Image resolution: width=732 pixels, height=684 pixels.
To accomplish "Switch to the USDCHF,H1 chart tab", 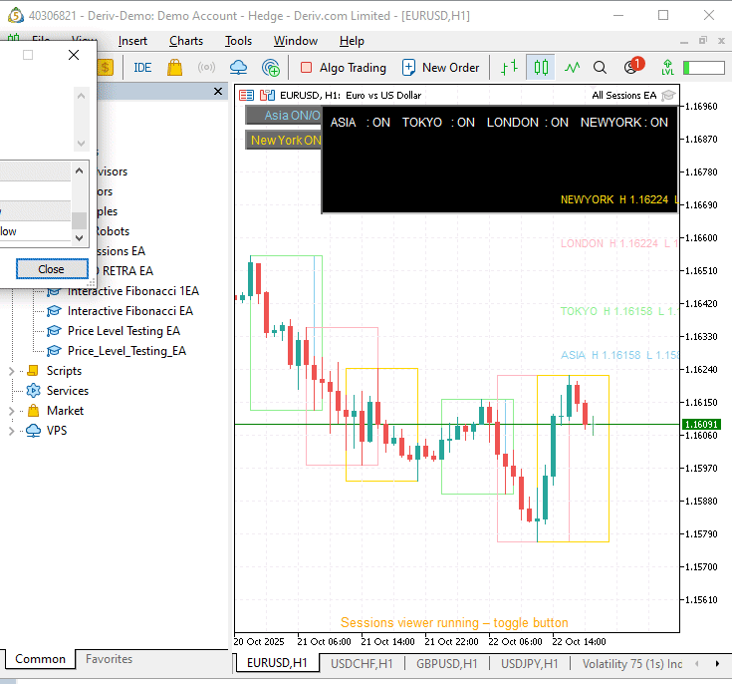I will 362,664.
